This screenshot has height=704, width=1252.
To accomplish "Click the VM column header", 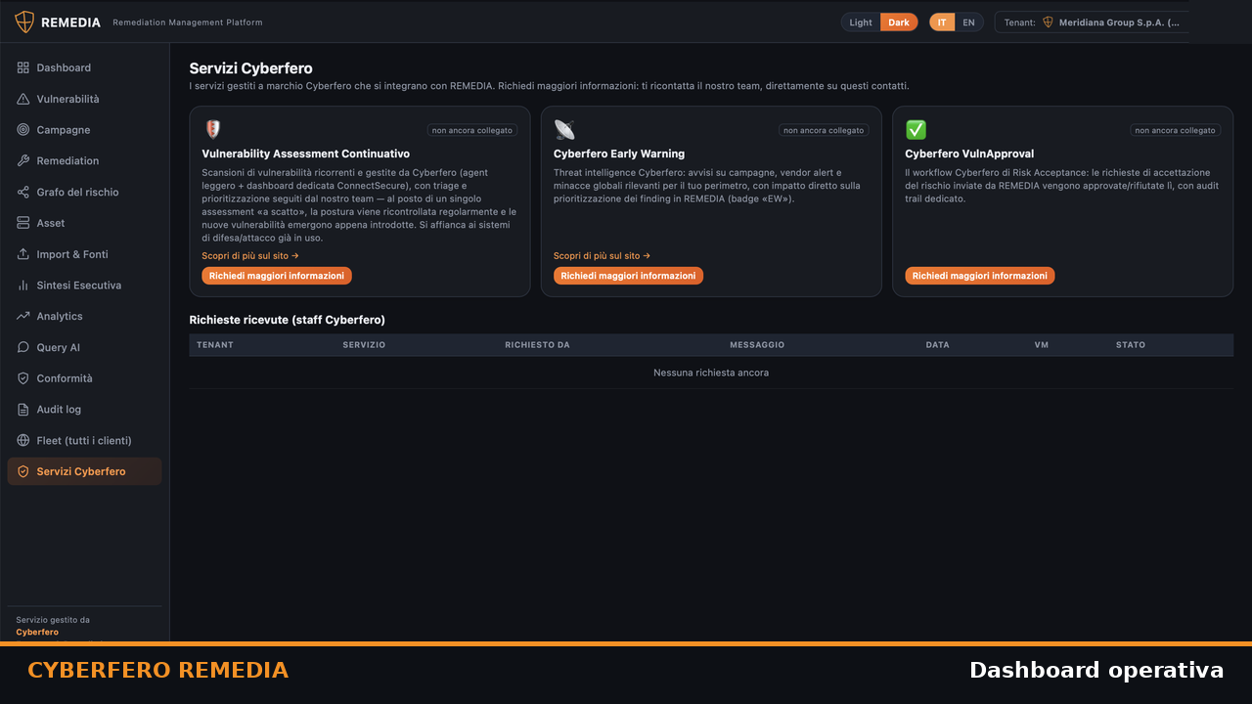I will coord(1042,345).
